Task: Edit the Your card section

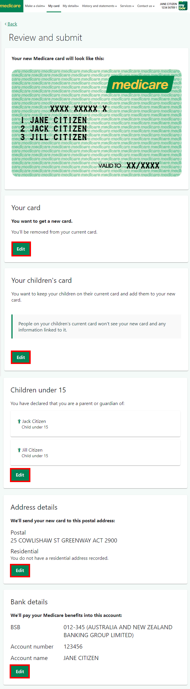Action: (21, 249)
